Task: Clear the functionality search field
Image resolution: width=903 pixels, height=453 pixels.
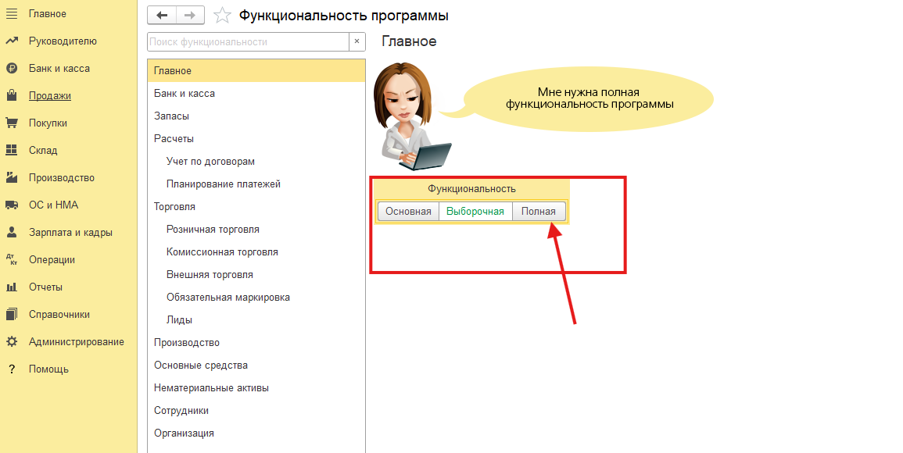Action: click(357, 42)
